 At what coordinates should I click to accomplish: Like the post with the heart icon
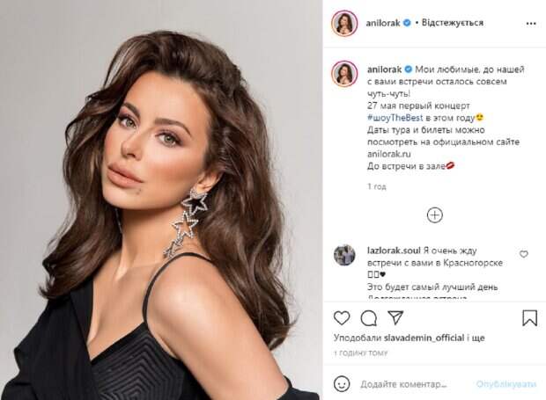click(x=342, y=317)
